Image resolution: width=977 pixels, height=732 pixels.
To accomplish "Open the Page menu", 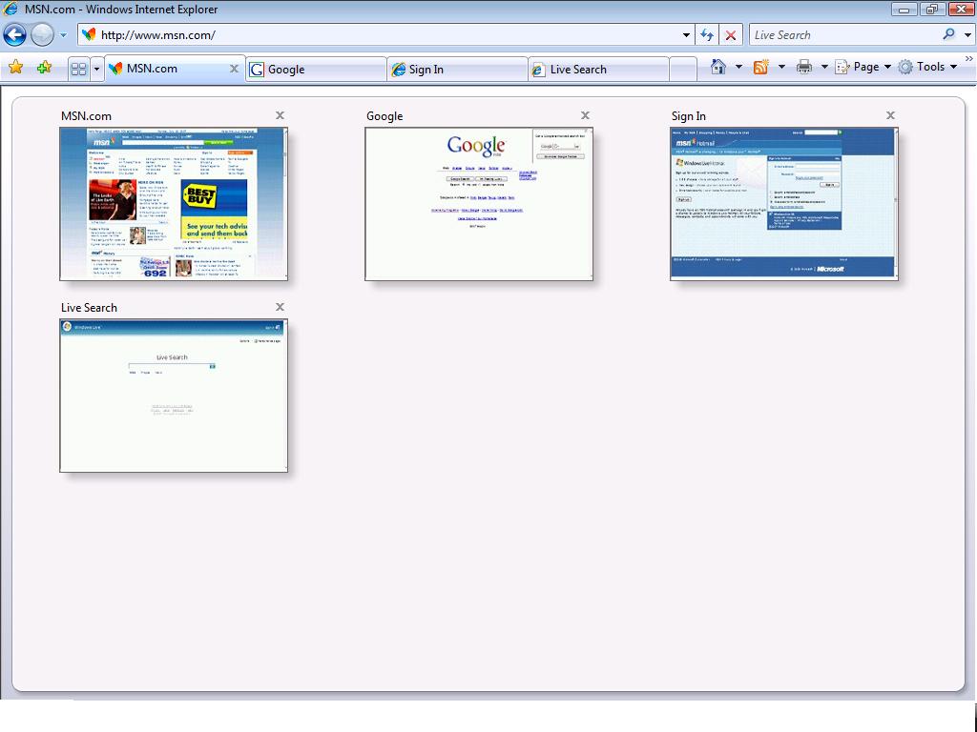I will (863, 67).
